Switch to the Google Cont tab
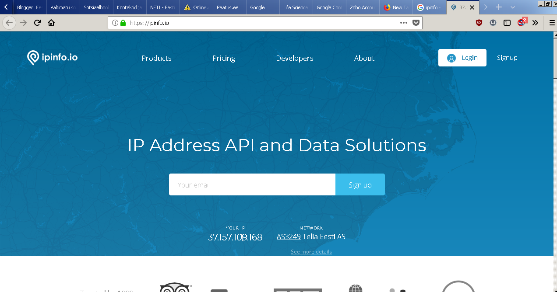This screenshot has width=557, height=292. tap(329, 7)
